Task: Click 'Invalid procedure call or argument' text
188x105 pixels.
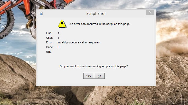Action: [x=79, y=42]
